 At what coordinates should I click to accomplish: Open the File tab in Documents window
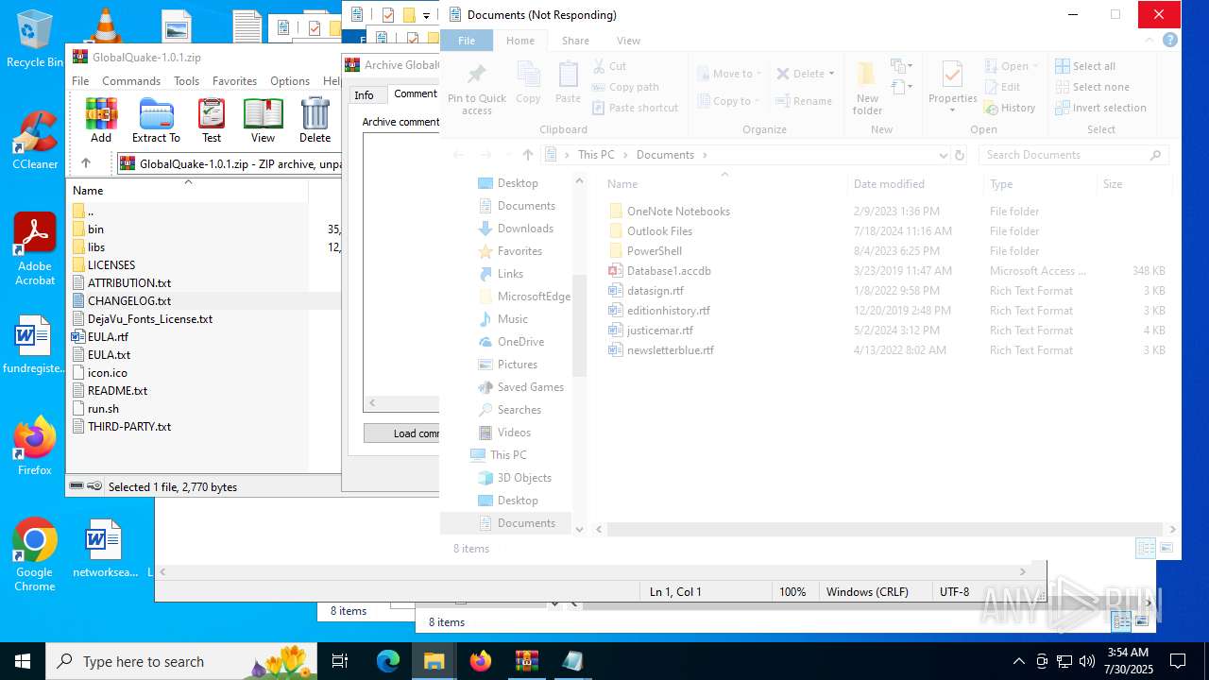[467, 41]
